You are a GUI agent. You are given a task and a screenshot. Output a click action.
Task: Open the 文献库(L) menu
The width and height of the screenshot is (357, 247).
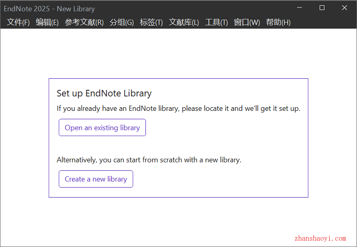coord(184,22)
